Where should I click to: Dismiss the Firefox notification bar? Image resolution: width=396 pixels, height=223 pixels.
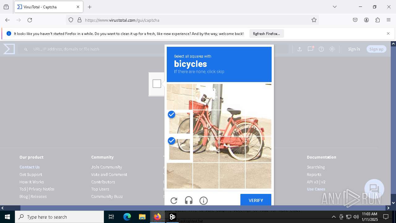click(388, 33)
